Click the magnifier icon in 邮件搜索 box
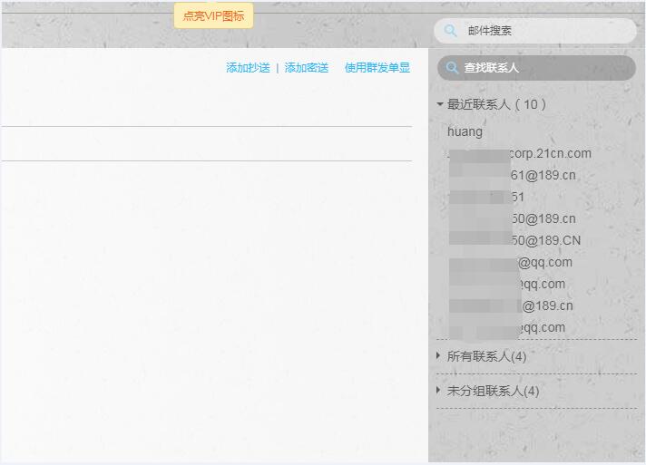The image size is (646, 465). (450, 31)
